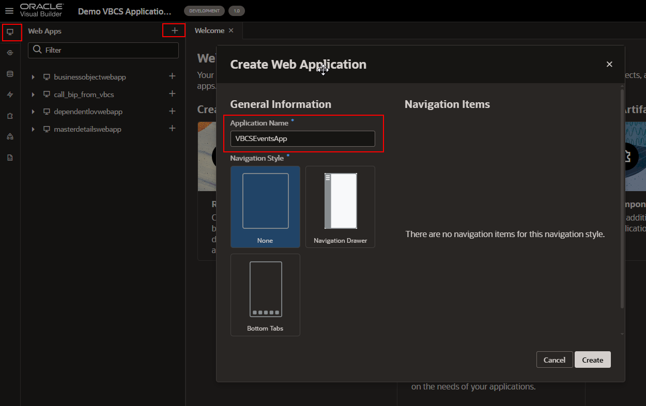Choose Navigation Drawer style
Image resolution: width=646 pixels, height=406 pixels.
pyautogui.click(x=340, y=207)
